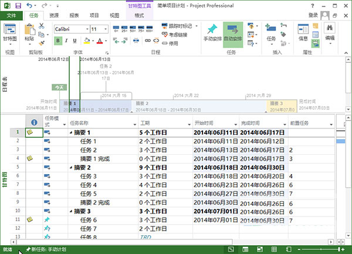Switch to the 视图 ribbon tab
The image size is (352, 254).
click(114, 15)
